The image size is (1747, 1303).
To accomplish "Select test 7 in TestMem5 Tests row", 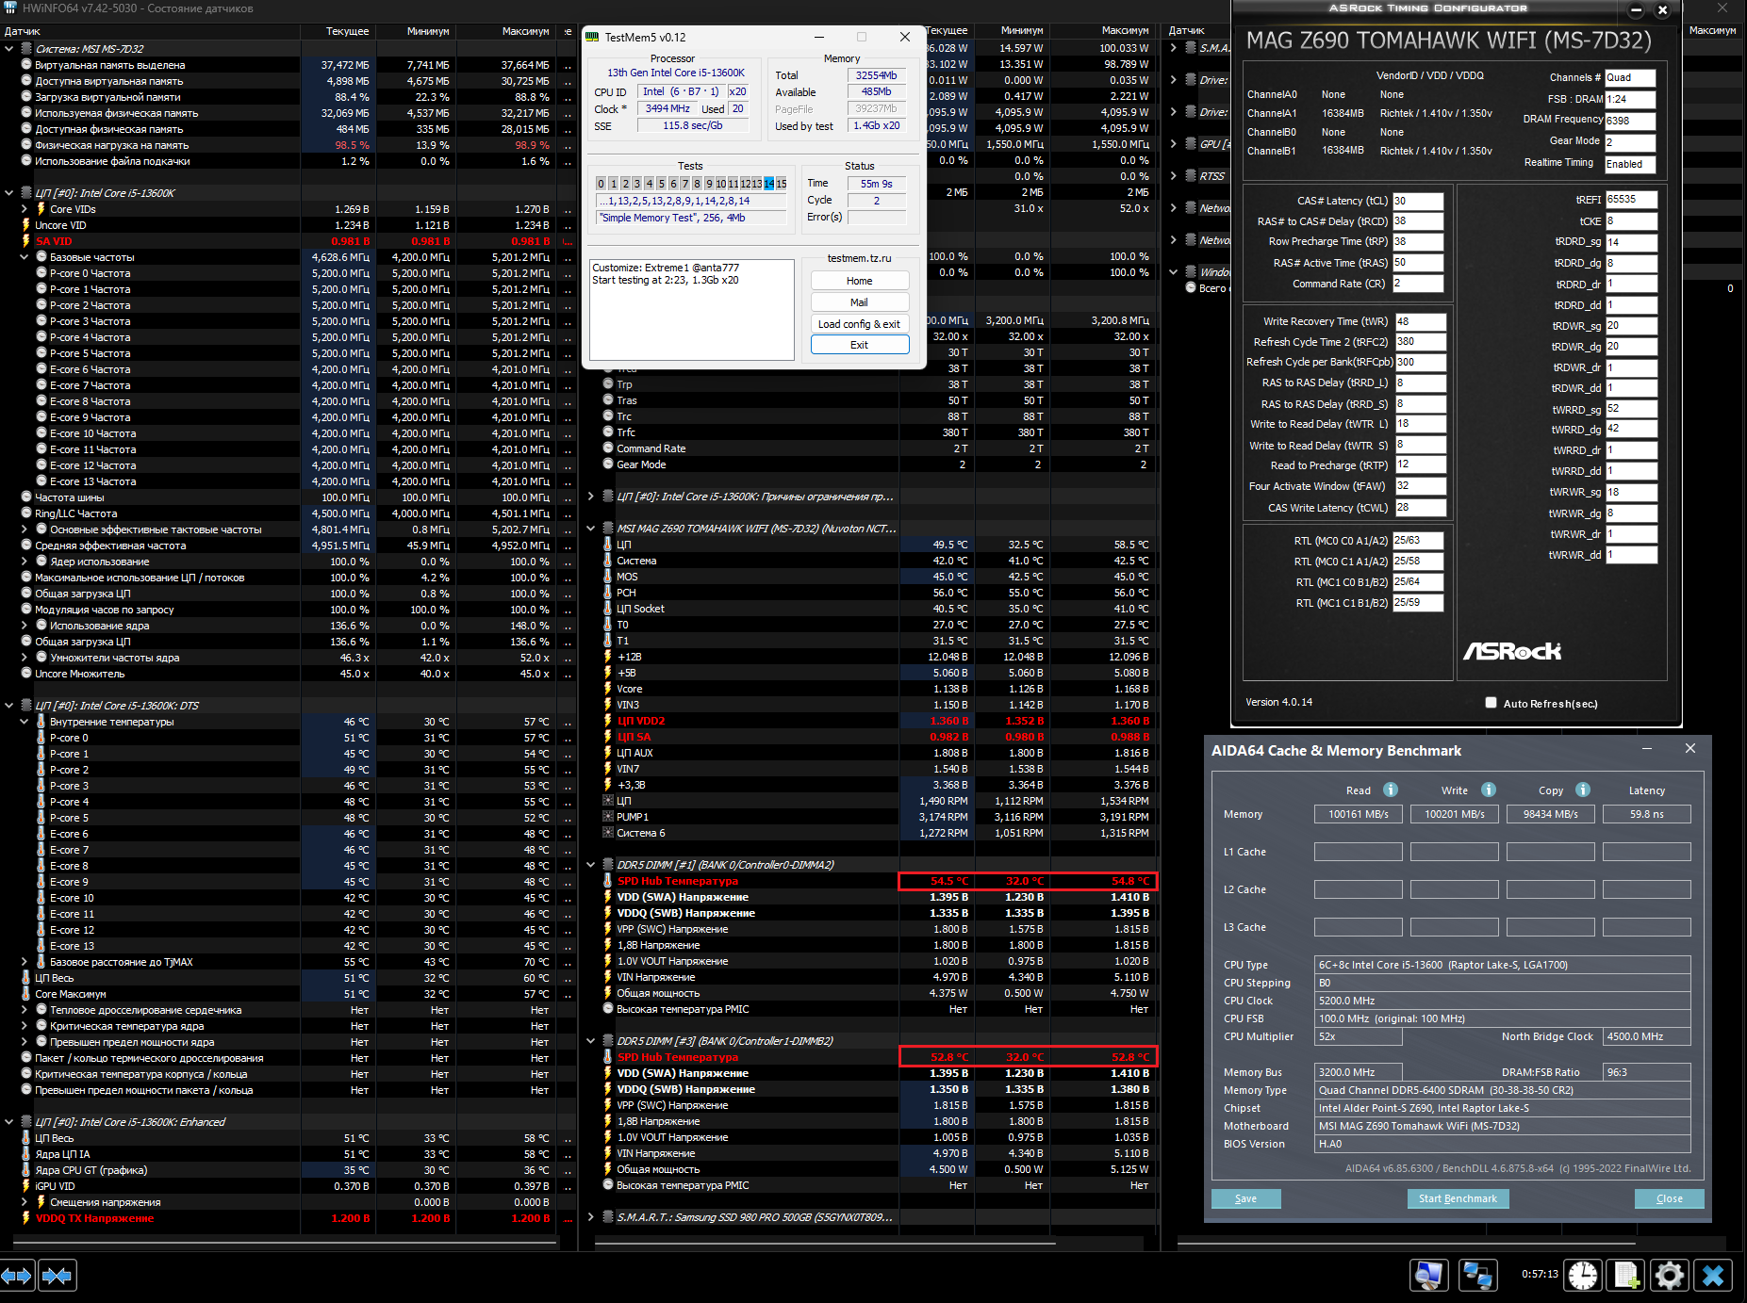I will point(685,184).
